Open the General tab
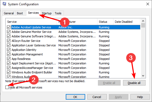152x102 pixels. coord(9,13)
